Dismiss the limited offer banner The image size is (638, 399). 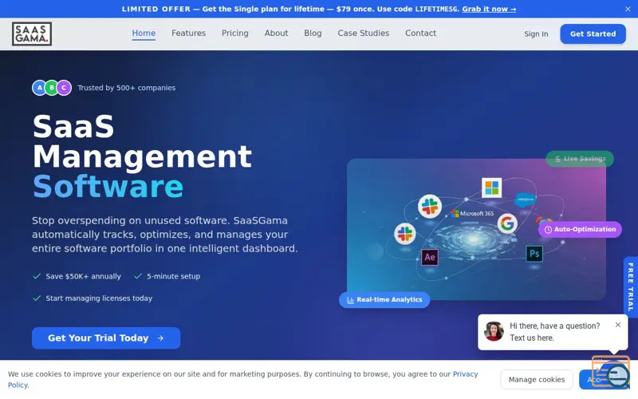pyautogui.click(x=628, y=9)
